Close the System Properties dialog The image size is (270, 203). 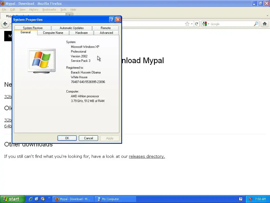[x=118, y=19]
